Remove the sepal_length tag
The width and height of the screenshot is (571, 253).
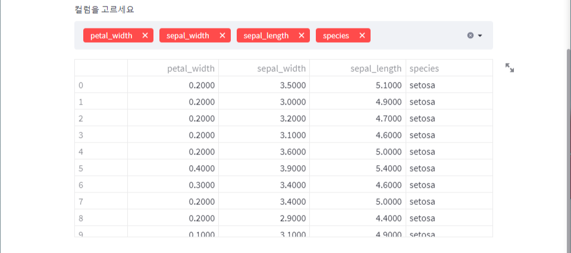point(301,36)
